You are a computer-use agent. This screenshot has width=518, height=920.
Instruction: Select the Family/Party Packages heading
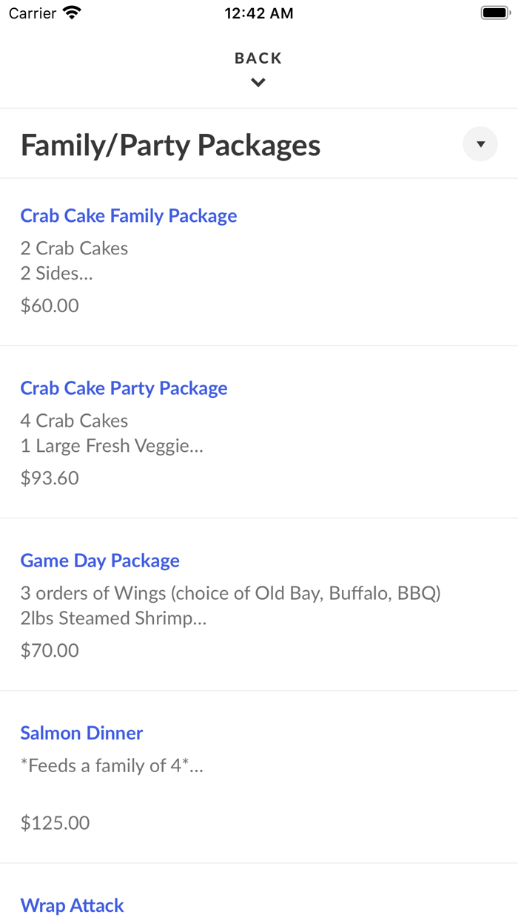[171, 146]
